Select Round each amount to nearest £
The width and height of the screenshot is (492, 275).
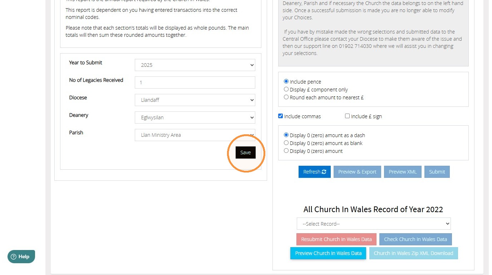point(286,97)
